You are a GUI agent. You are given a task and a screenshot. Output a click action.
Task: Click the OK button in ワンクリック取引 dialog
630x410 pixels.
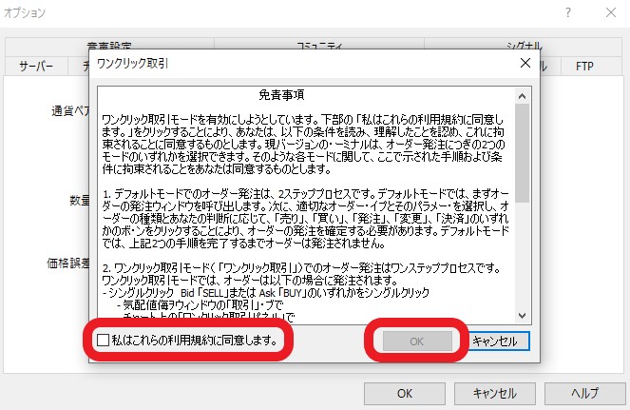(x=417, y=342)
